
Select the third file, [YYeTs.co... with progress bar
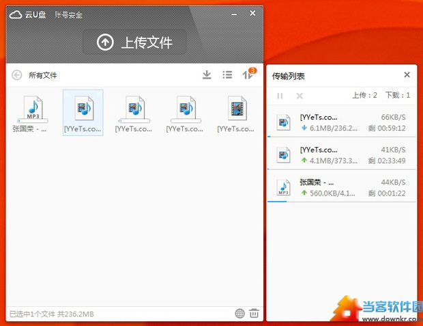click(x=134, y=113)
